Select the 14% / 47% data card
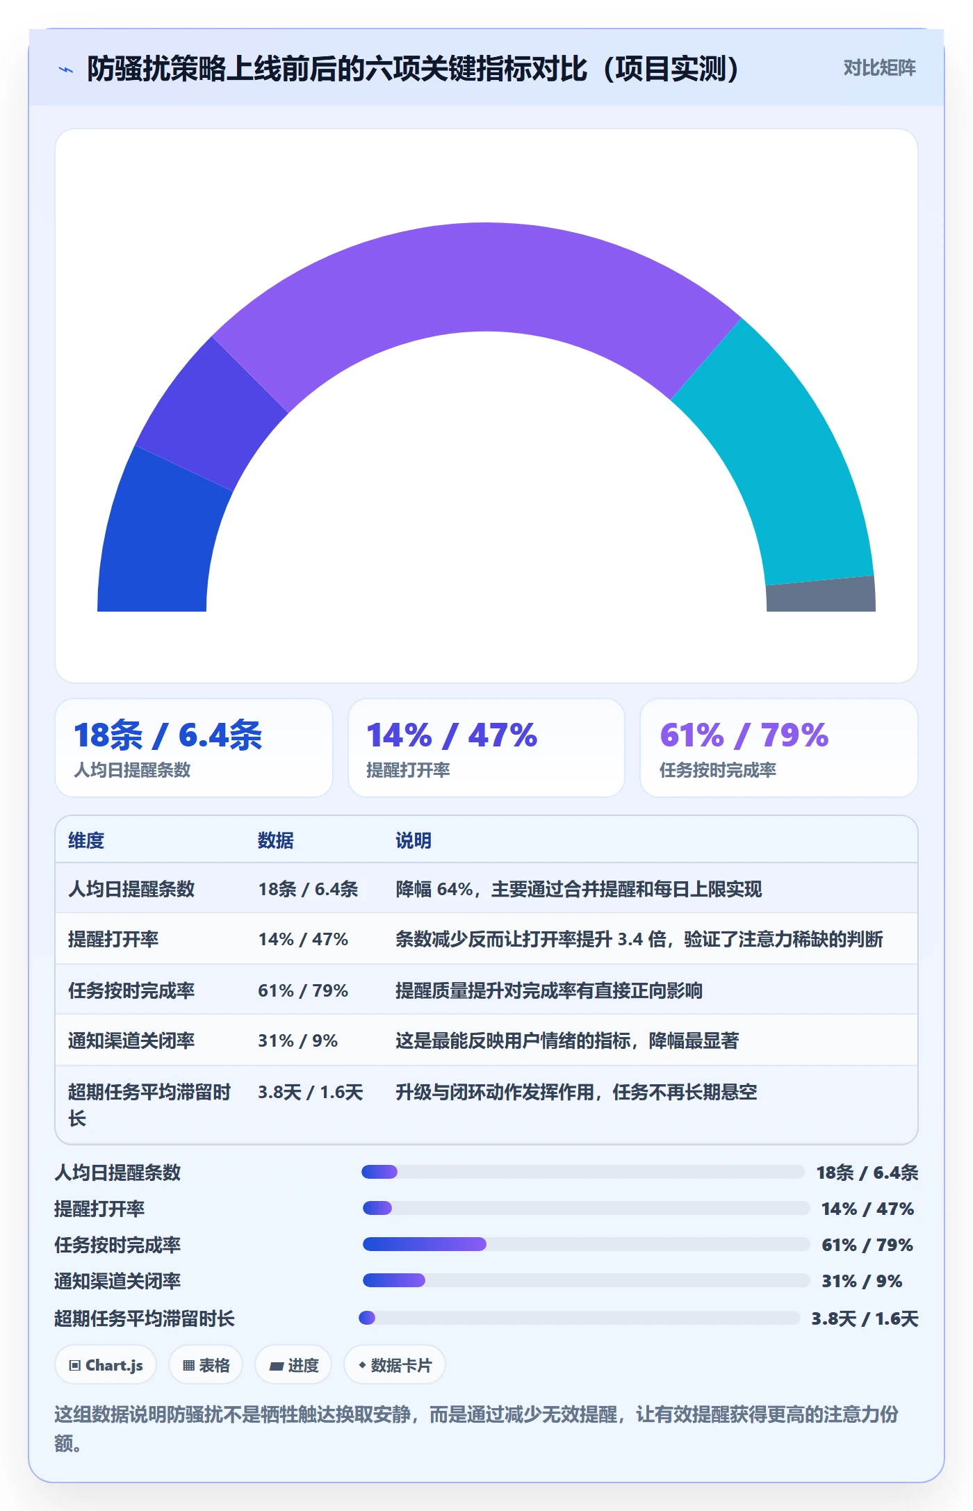The width and height of the screenshot is (973, 1511). coord(486,748)
